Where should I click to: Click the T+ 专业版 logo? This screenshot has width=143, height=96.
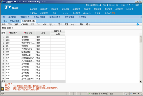11,8
